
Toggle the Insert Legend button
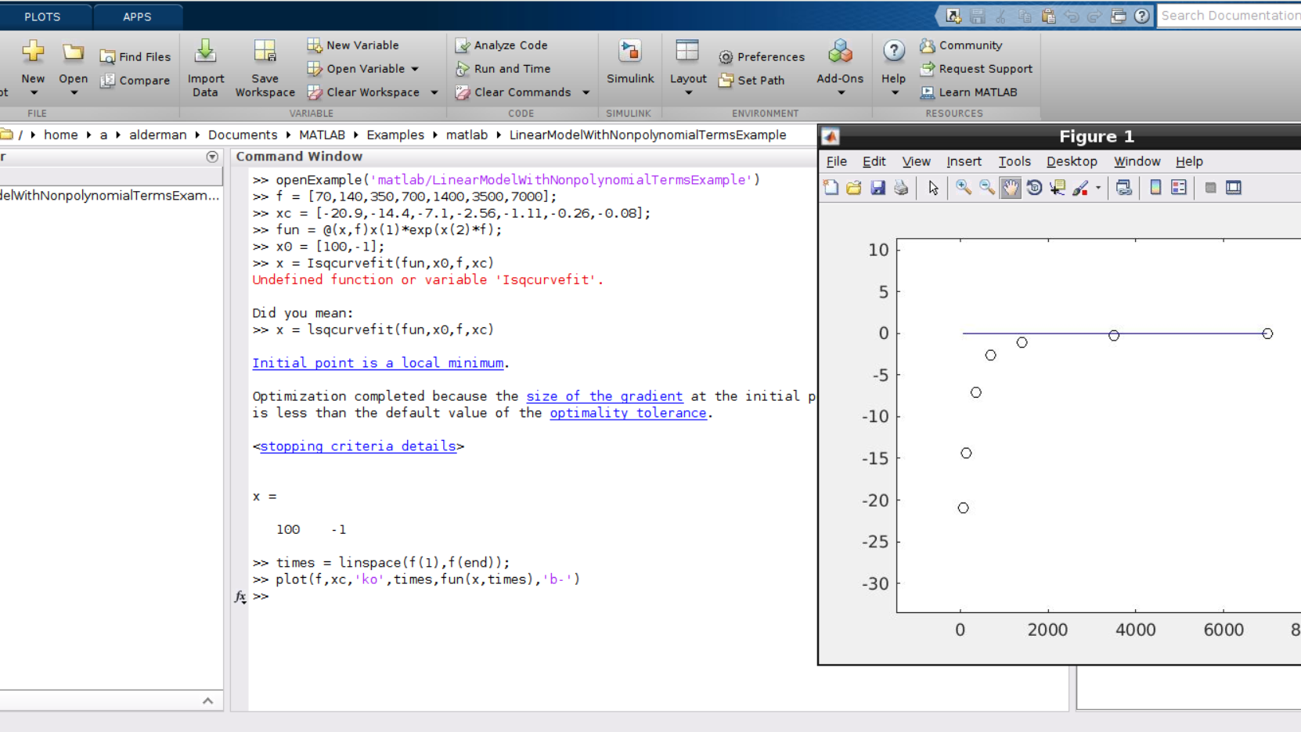pyautogui.click(x=1179, y=188)
